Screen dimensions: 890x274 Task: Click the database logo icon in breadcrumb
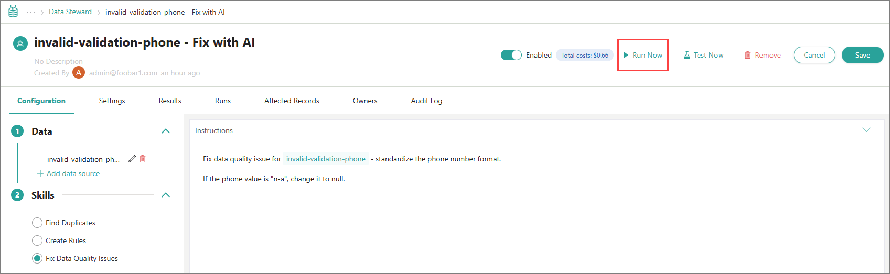pyautogui.click(x=13, y=12)
